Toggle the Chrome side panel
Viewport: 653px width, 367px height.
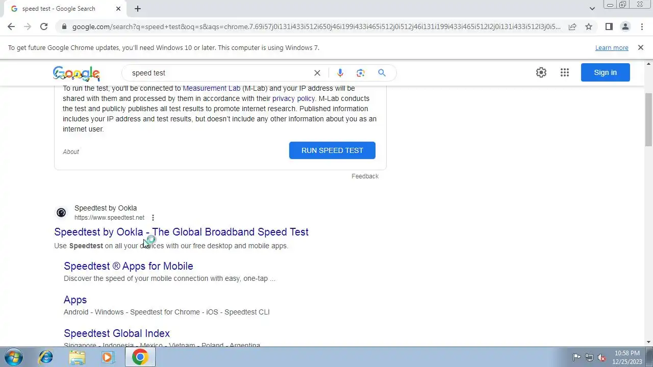point(609,27)
